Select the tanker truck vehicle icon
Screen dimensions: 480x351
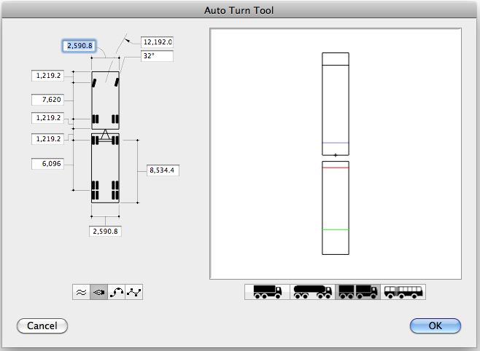(312, 292)
